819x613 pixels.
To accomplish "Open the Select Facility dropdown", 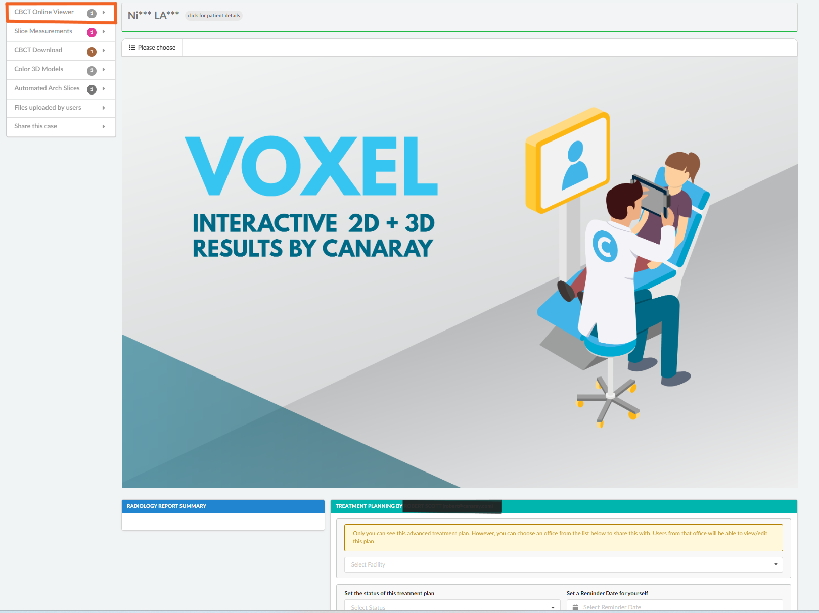I will click(563, 564).
